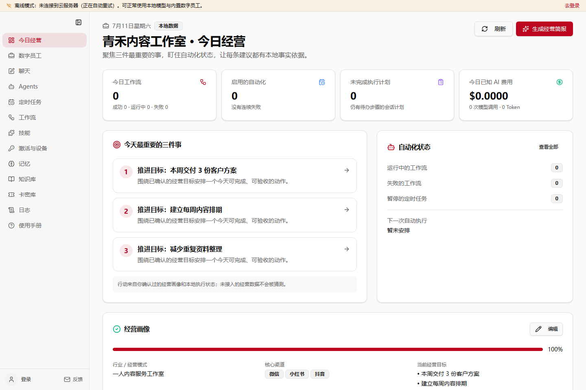Image resolution: width=586 pixels, height=390 pixels.
Task: Navigate to 工作流 in the sidebar
Action: pos(44,117)
